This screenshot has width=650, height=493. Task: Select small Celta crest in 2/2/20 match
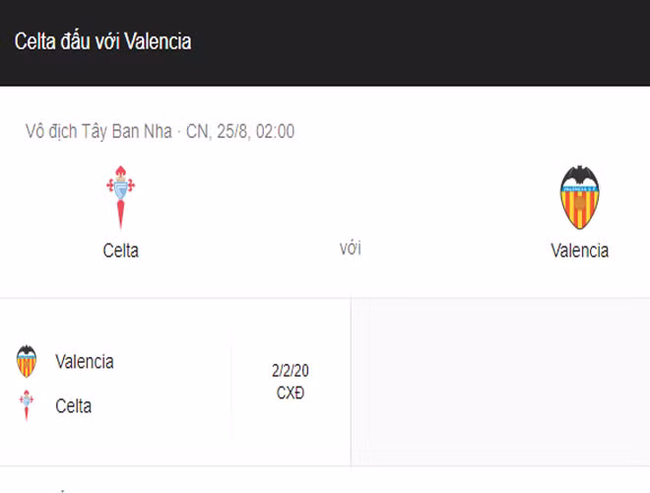pyautogui.click(x=27, y=405)
